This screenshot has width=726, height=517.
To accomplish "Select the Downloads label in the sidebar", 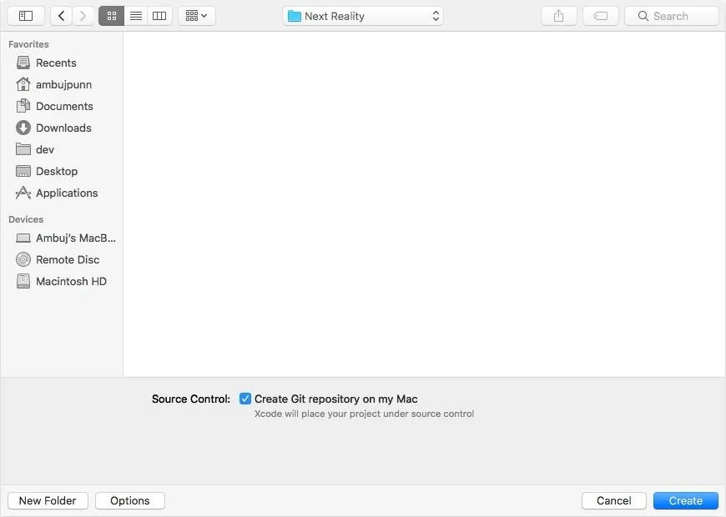I will pos(63,128).
